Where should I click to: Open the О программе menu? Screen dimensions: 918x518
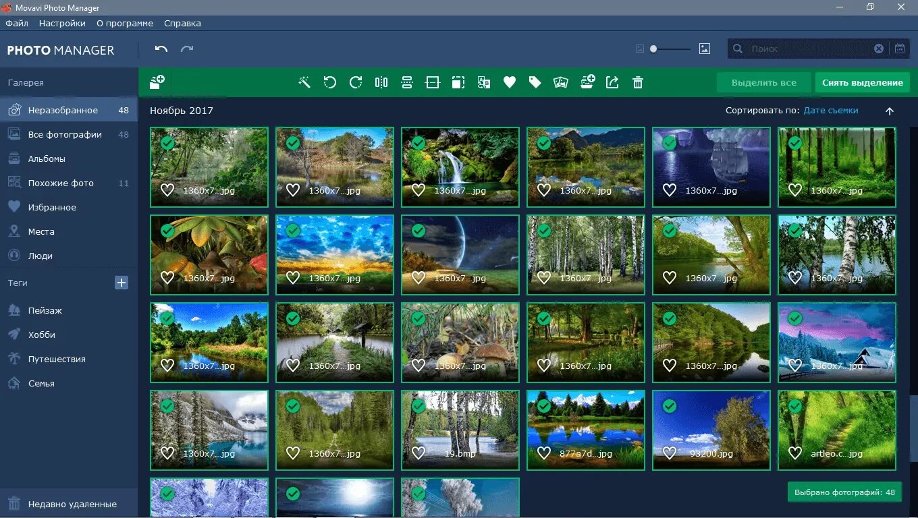pyautogui.click(x=125, y=23)
